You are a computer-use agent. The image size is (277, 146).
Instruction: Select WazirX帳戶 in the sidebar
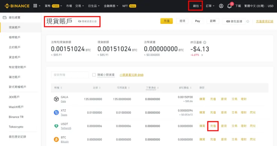16,107
